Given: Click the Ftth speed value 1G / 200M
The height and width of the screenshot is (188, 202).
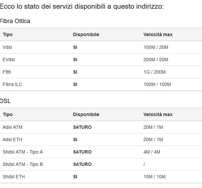Looking at the screenshot, I should point(155,72).
